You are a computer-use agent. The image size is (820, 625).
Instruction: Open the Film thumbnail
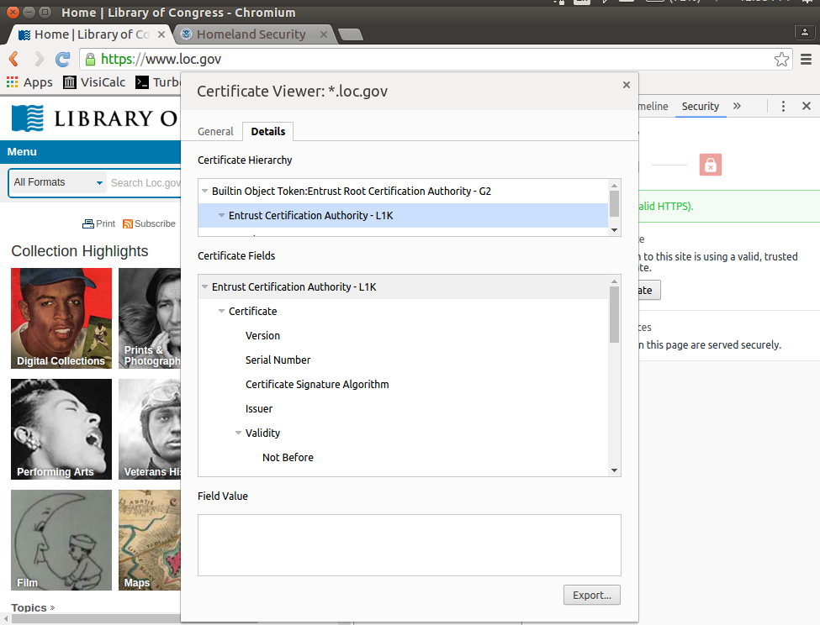tap(61, 540)
